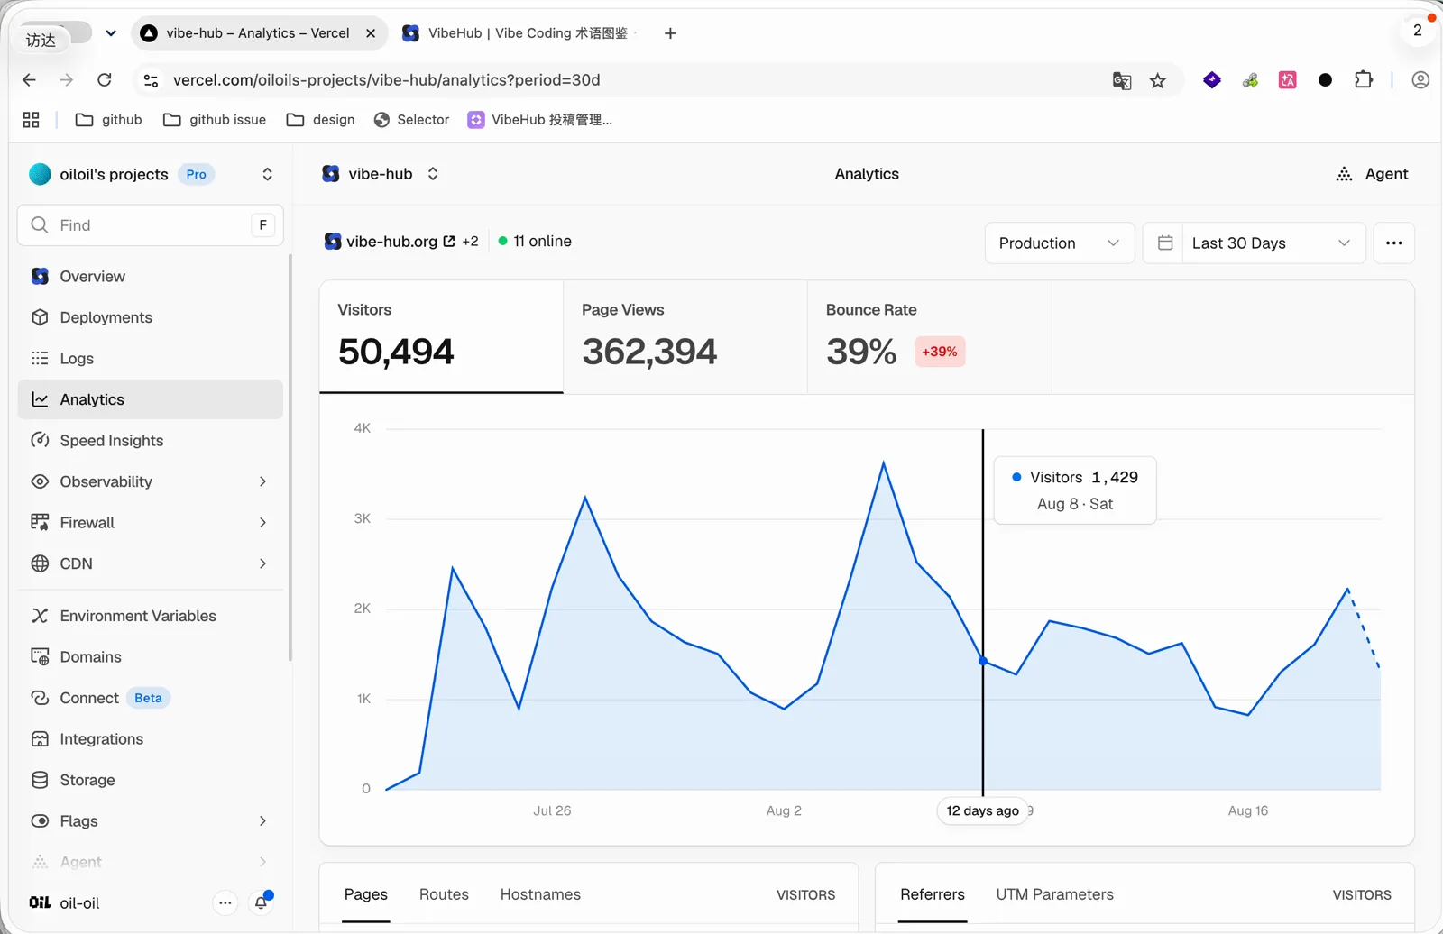Select the Visitors metric tab
The width and height of the screenshot is (1443, 934).
(441, 337)
